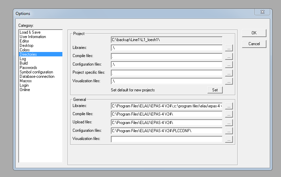This screenshot has width=281, height=177.
Task: Confirm the options with OK
Action: [254, 33]
